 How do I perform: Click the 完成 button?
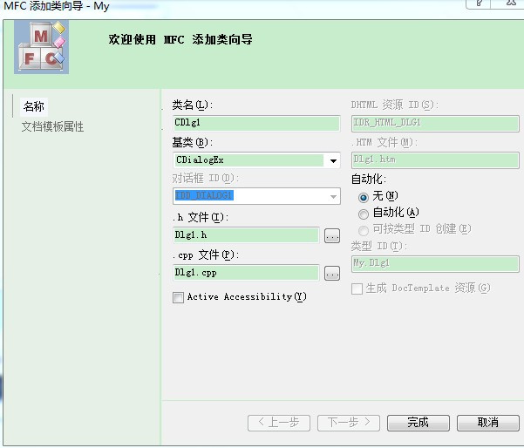pos(418,423)
